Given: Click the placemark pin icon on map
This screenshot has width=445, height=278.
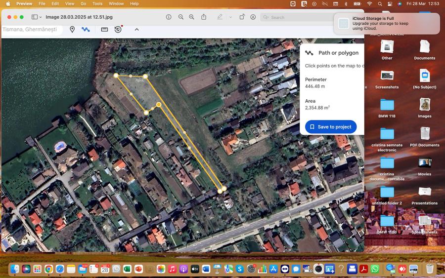Looking at the screenshot, I should [x=72, y=30].
